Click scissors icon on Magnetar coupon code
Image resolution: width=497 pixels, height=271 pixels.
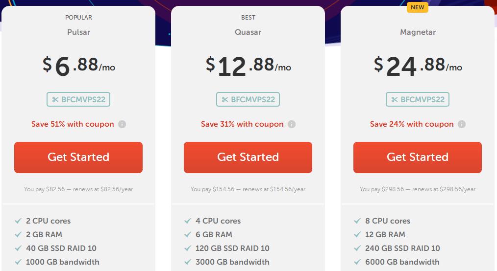point(394,100)
